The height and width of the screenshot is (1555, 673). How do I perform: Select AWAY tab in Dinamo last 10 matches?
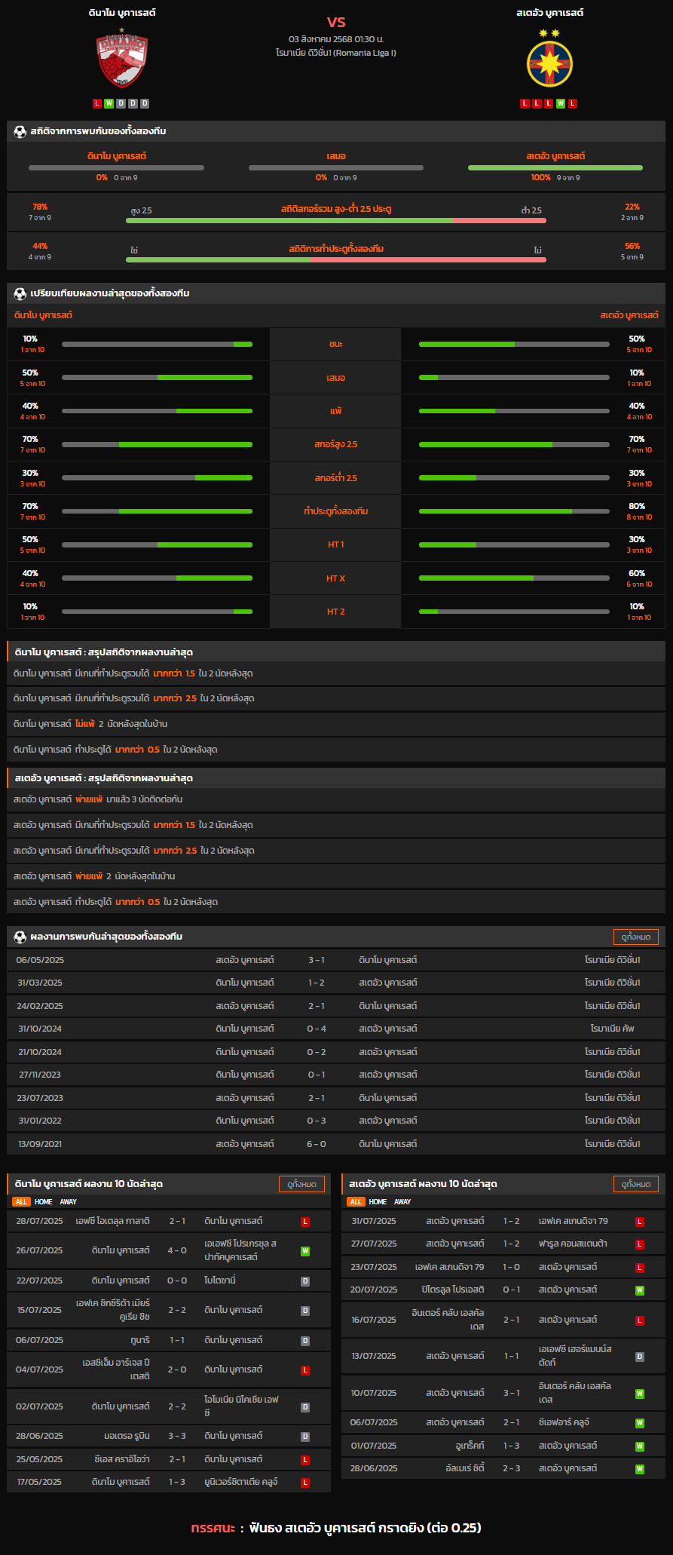(x=69, y=1202)
